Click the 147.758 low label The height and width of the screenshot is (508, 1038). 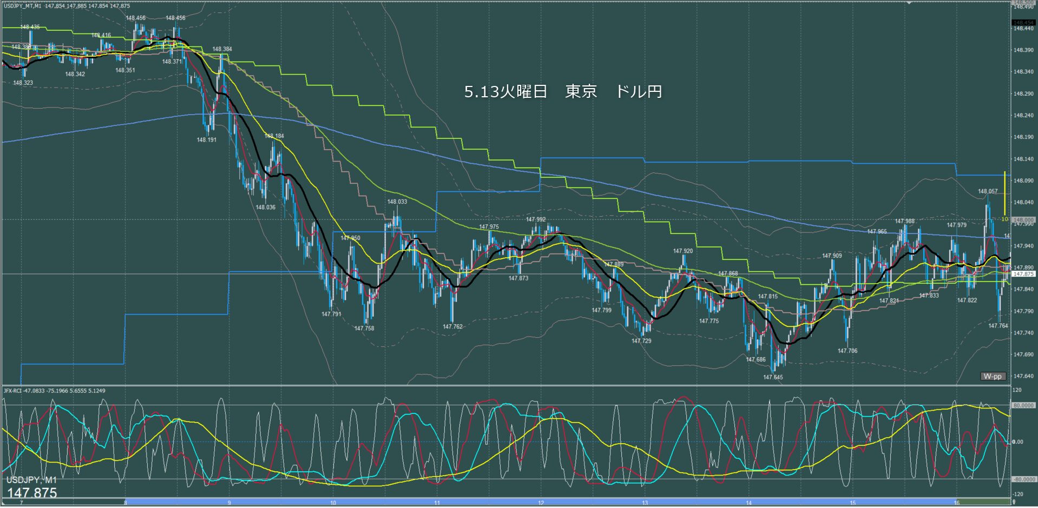click(x=364, y=329)
